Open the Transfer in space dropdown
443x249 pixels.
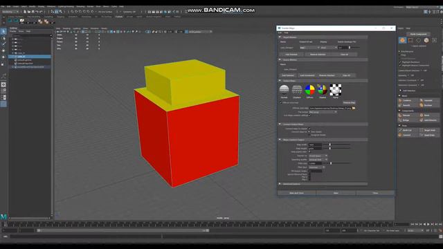click(318, 156)
